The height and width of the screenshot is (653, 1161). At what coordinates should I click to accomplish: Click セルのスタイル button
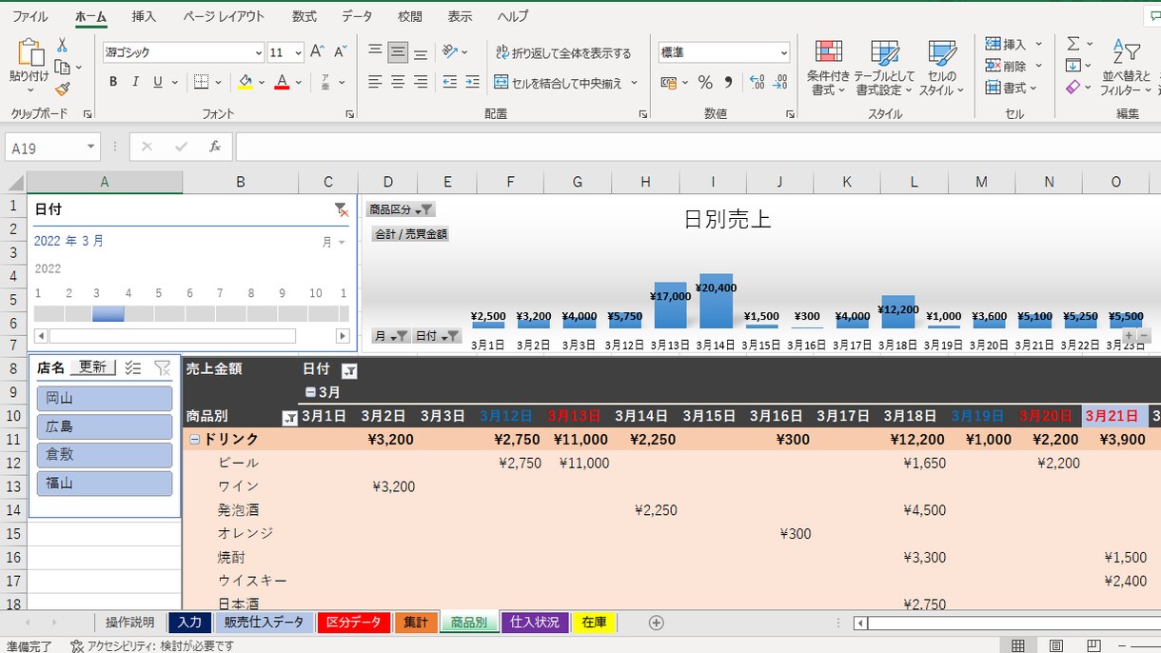click(x=941, y=68)
